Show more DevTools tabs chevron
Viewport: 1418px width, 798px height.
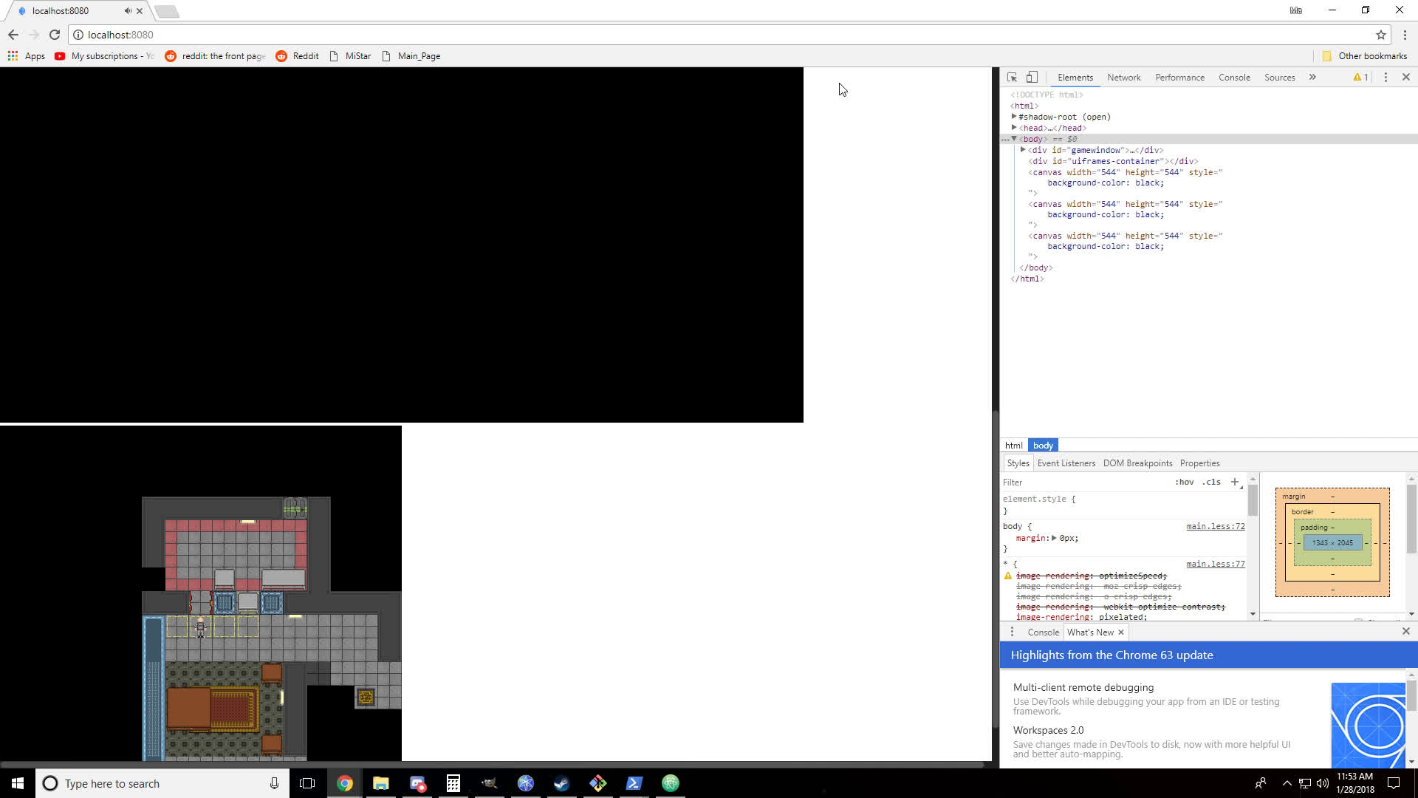(1312, 77)
